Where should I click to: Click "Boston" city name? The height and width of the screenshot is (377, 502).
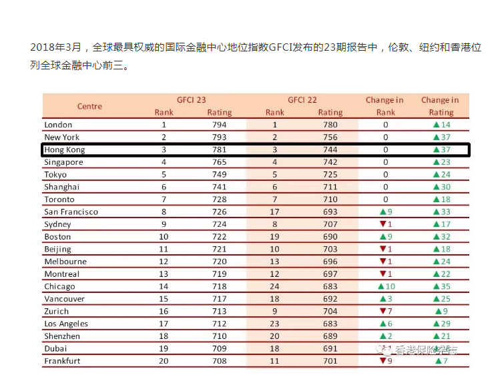pos(57,237)
